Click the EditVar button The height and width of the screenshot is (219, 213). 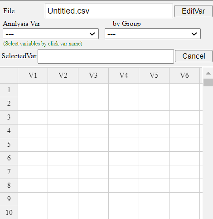point(194,11)
